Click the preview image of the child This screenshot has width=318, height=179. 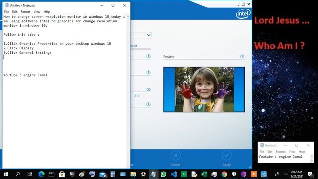point(204,89)
